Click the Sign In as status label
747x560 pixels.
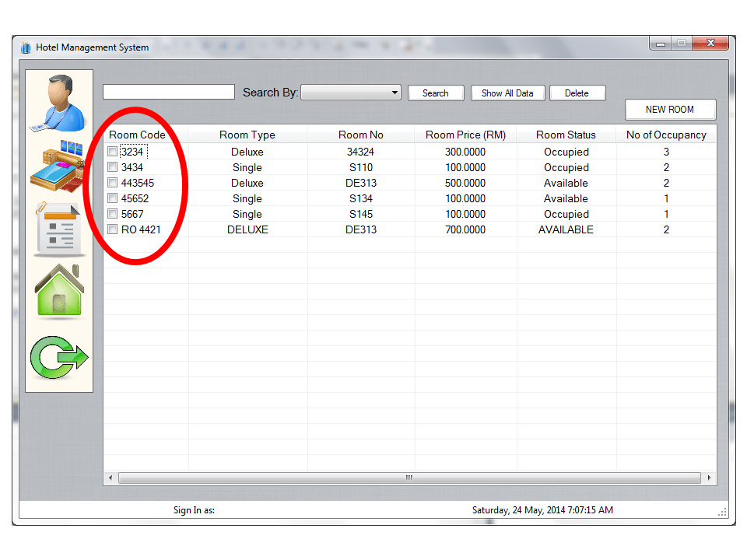[x=194, y=510]
